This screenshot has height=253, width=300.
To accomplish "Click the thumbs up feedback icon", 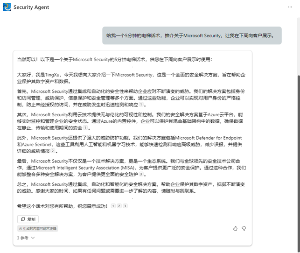I will click(235, 228).
